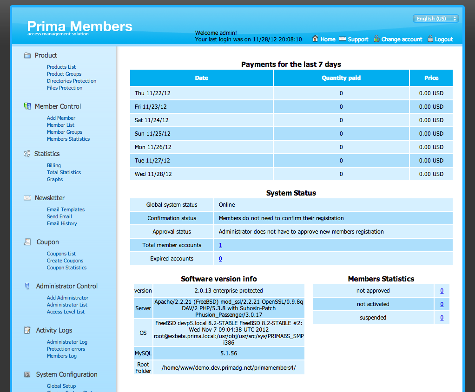Open not activated members count link
475x392 pixels.
pyautogui.click(x=441, y=304)
